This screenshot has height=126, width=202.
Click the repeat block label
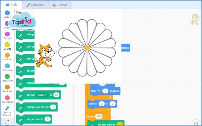coord(90,116)
